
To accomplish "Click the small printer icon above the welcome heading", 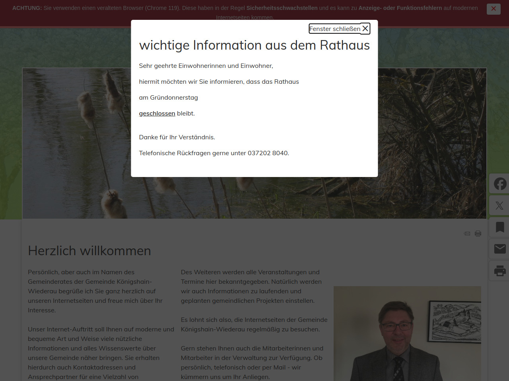I will (x=478, y=233).
